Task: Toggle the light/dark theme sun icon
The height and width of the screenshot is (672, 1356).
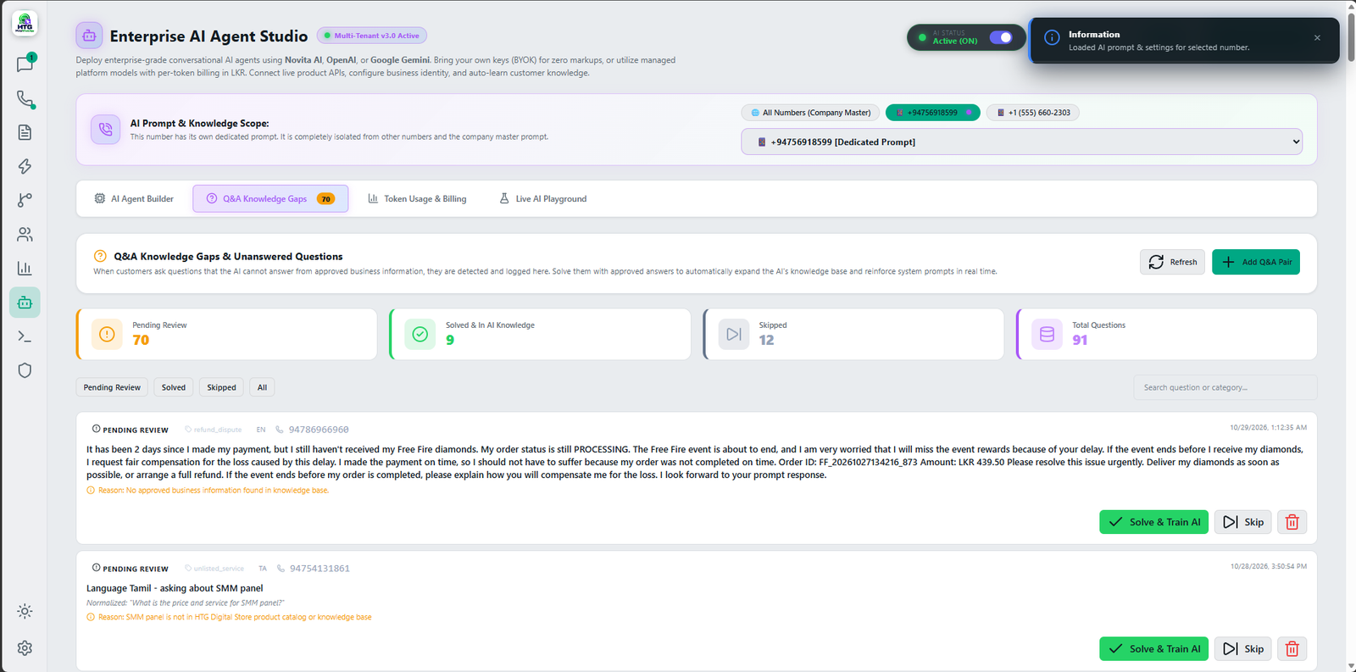Action: click(x=25, y=611)
